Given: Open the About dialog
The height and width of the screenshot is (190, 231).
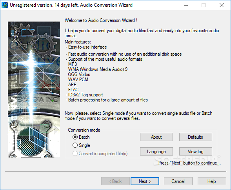Looking at the screenshot, I should [x=156, y=137].
